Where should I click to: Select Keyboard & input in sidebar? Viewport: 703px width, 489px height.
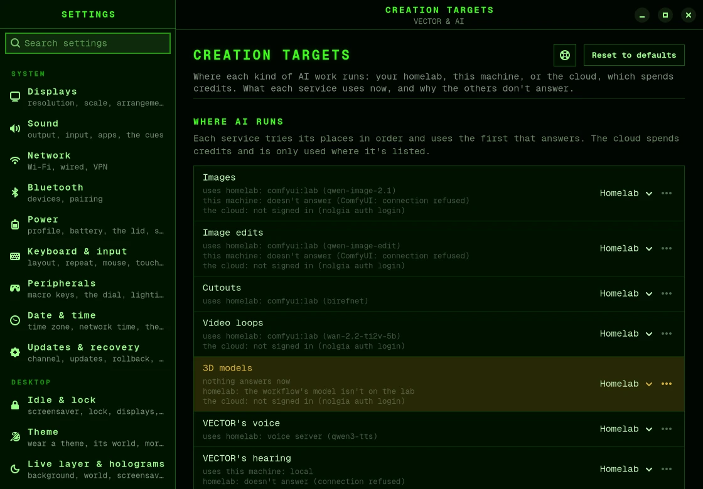(x=87, y=256)
